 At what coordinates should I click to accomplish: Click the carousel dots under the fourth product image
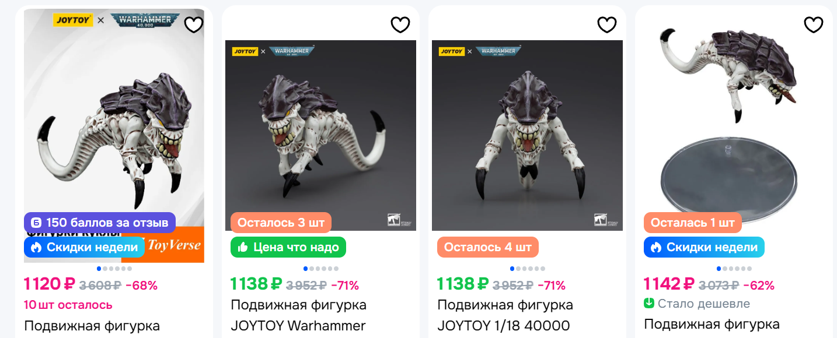[734, 269]
